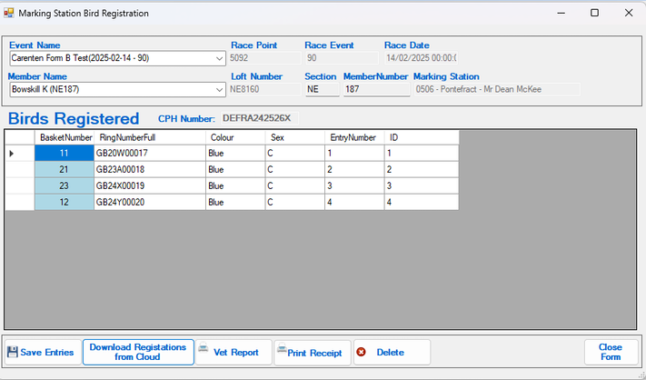Click the Race Date field

click(421, 58)
